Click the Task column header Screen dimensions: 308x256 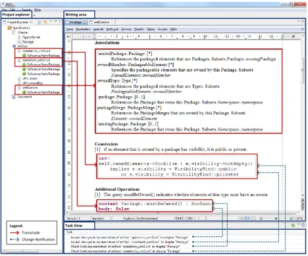(69, 232)
